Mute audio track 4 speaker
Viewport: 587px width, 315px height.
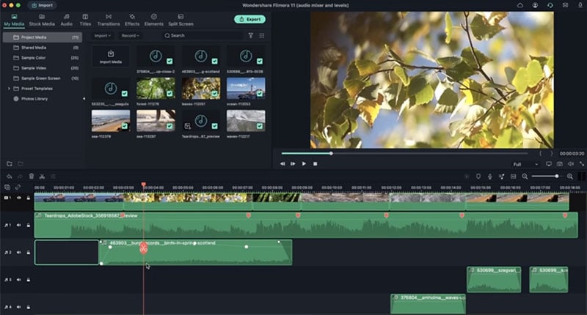(19, 307)
